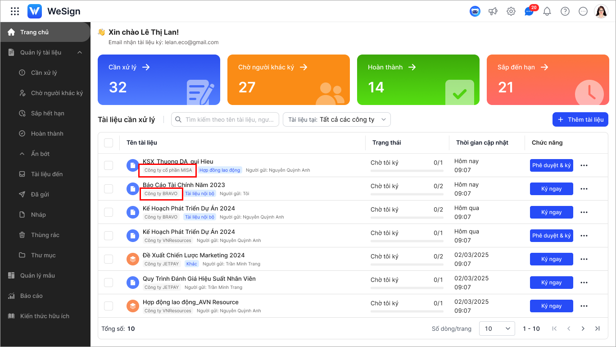This screenshot has height=347, width=616.
Task: Open the chat assistant bot icon
Action: (475, 11)
